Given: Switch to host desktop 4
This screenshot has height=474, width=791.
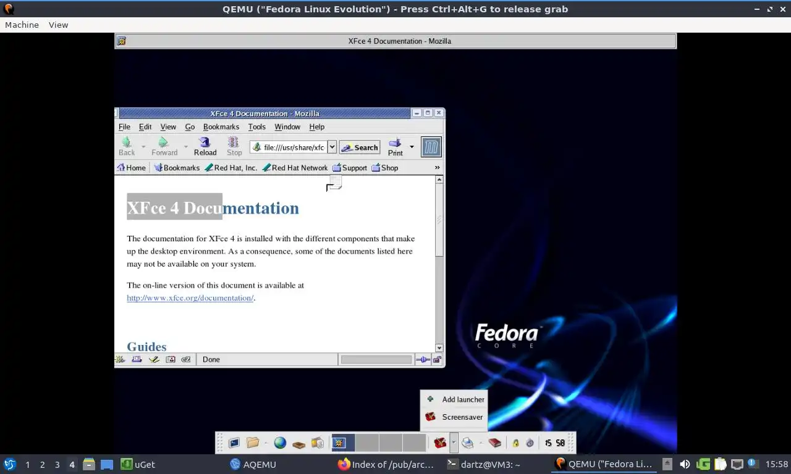Looking at the screenshot, I should point(72,465).
